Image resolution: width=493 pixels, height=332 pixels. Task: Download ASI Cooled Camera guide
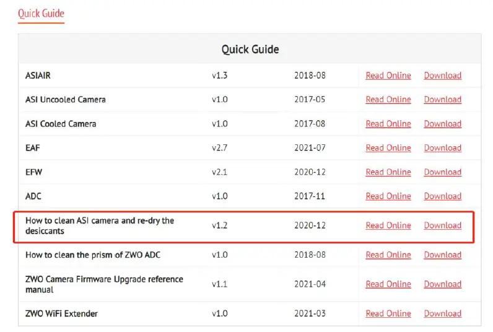(x=442, y=124)
